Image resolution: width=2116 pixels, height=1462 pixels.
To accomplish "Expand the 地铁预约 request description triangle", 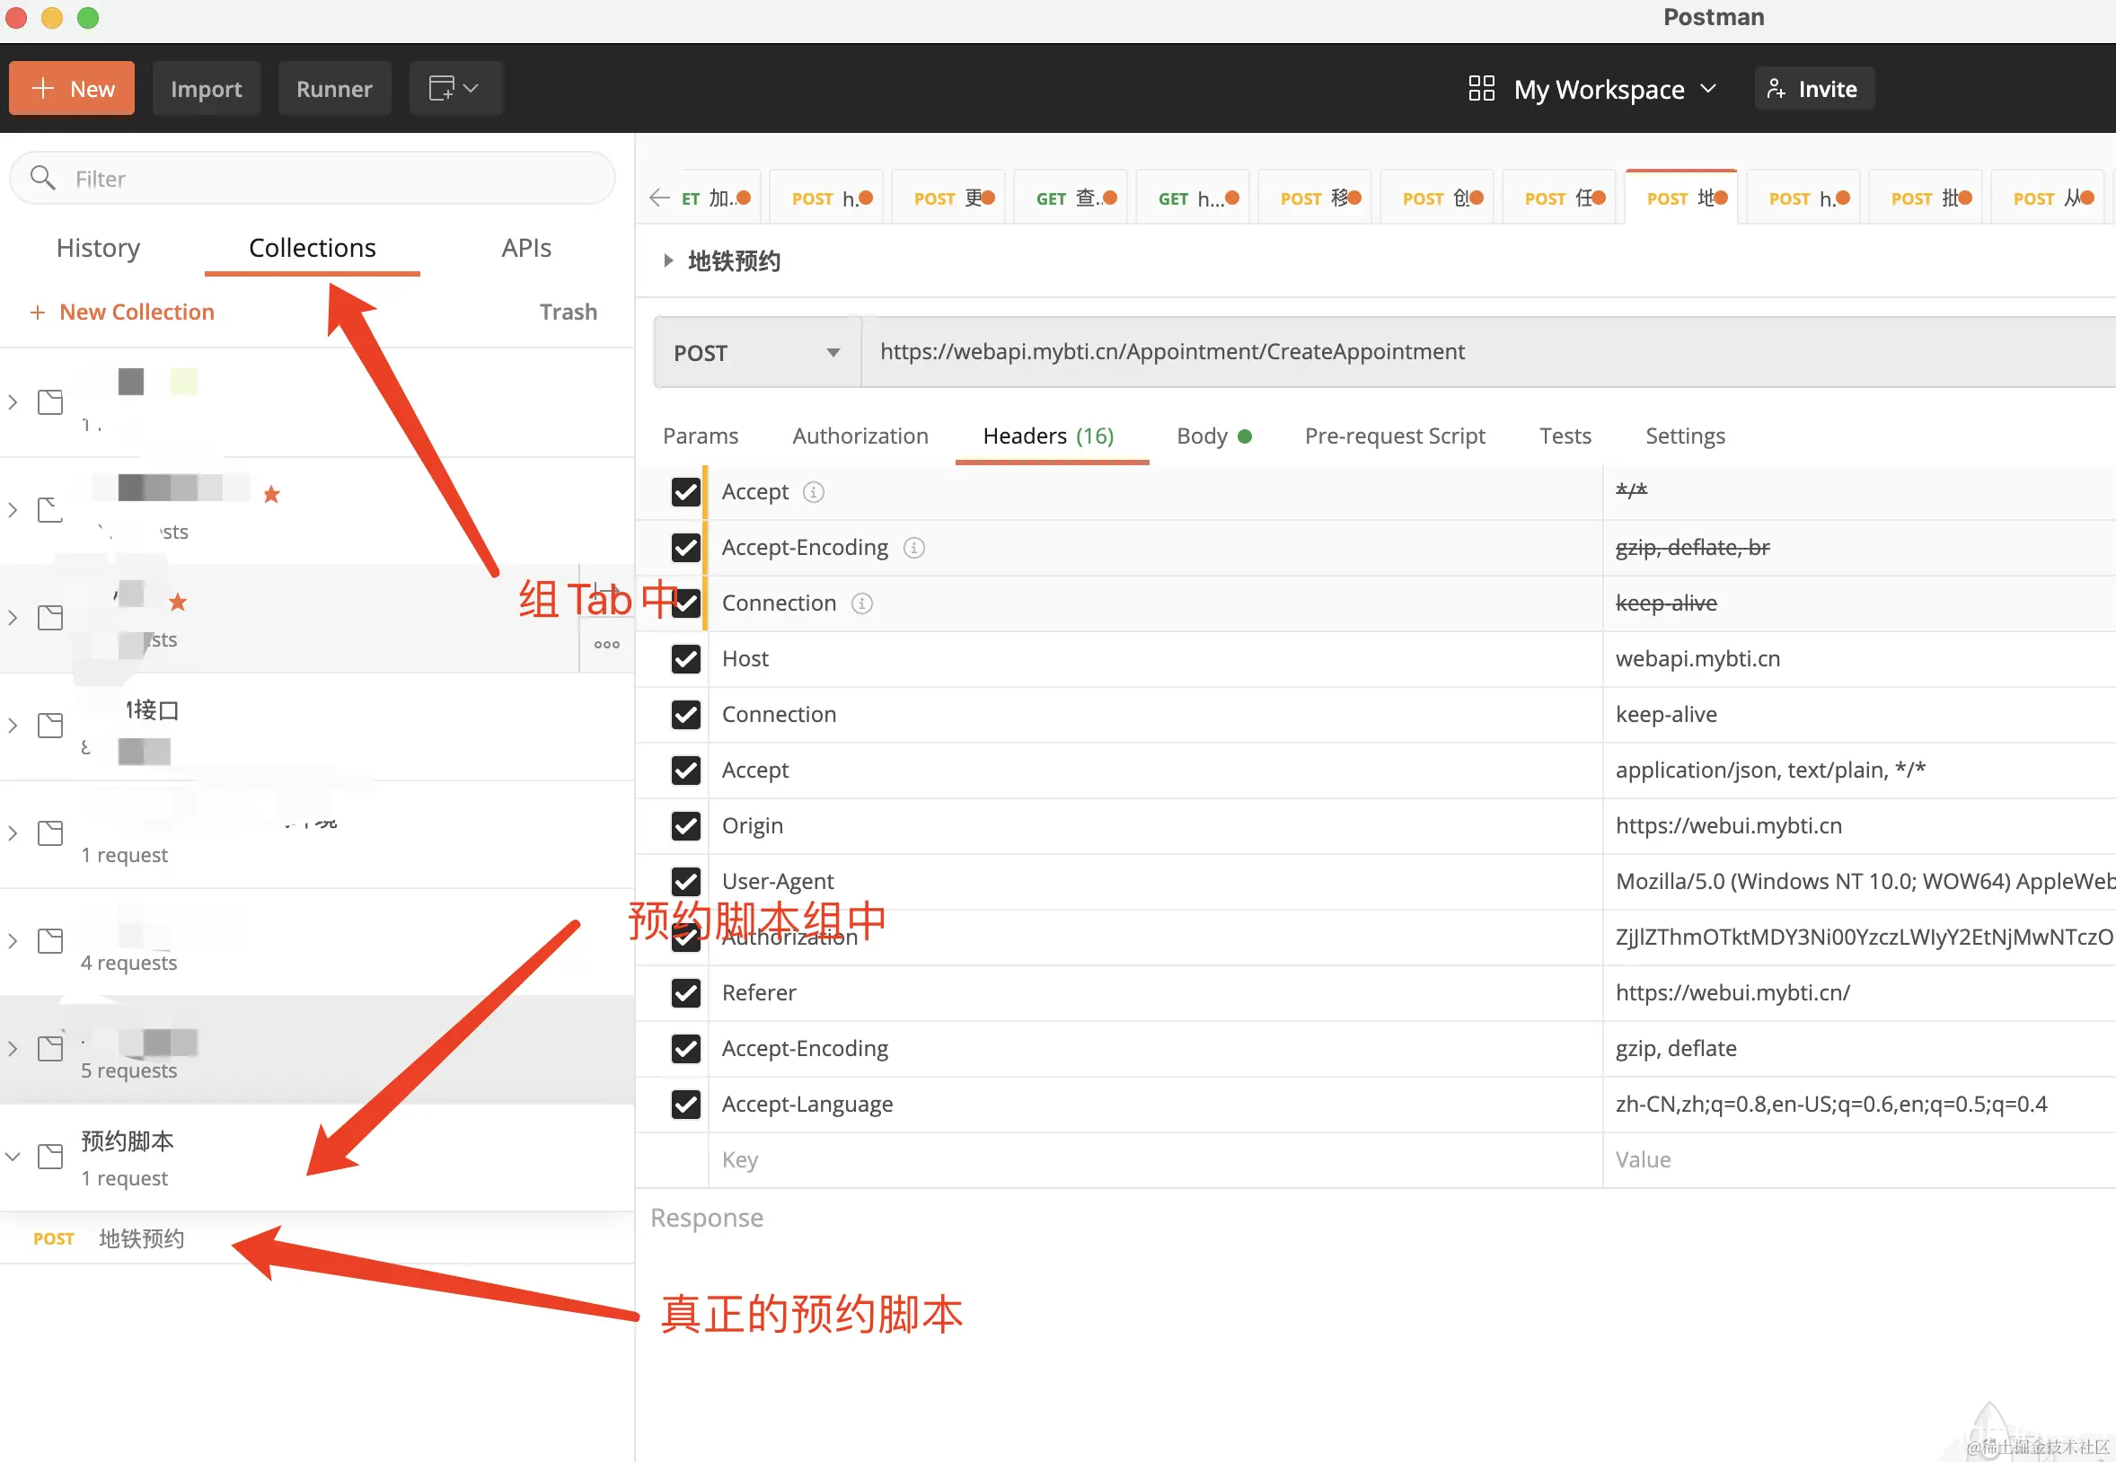I will (x=668, y=261).
